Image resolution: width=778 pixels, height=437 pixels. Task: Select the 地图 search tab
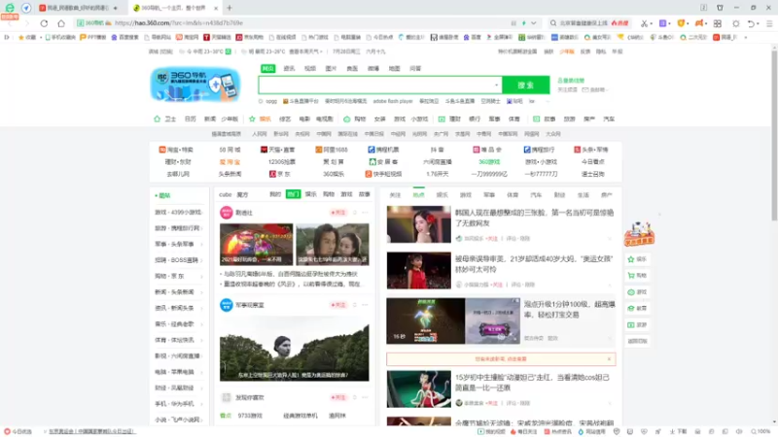394,68
